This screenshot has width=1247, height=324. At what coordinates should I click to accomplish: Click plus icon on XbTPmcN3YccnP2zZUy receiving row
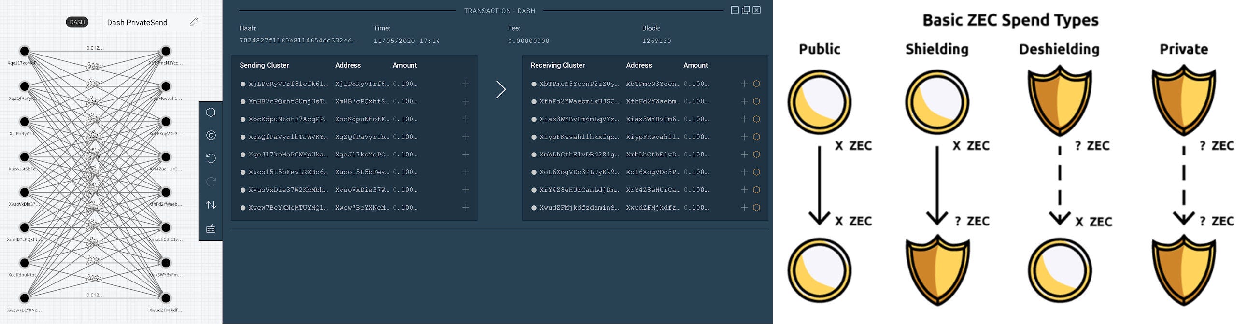[x=745, y=84]
